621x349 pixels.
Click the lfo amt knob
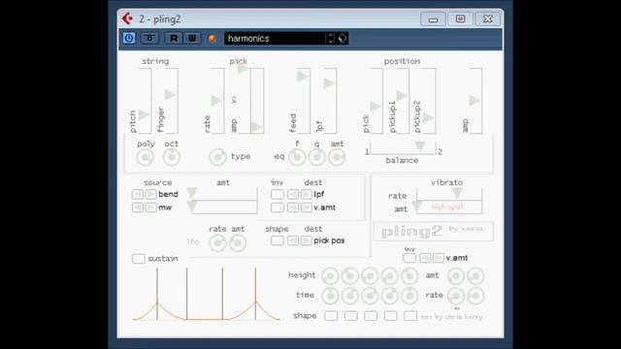pos(238,243)
